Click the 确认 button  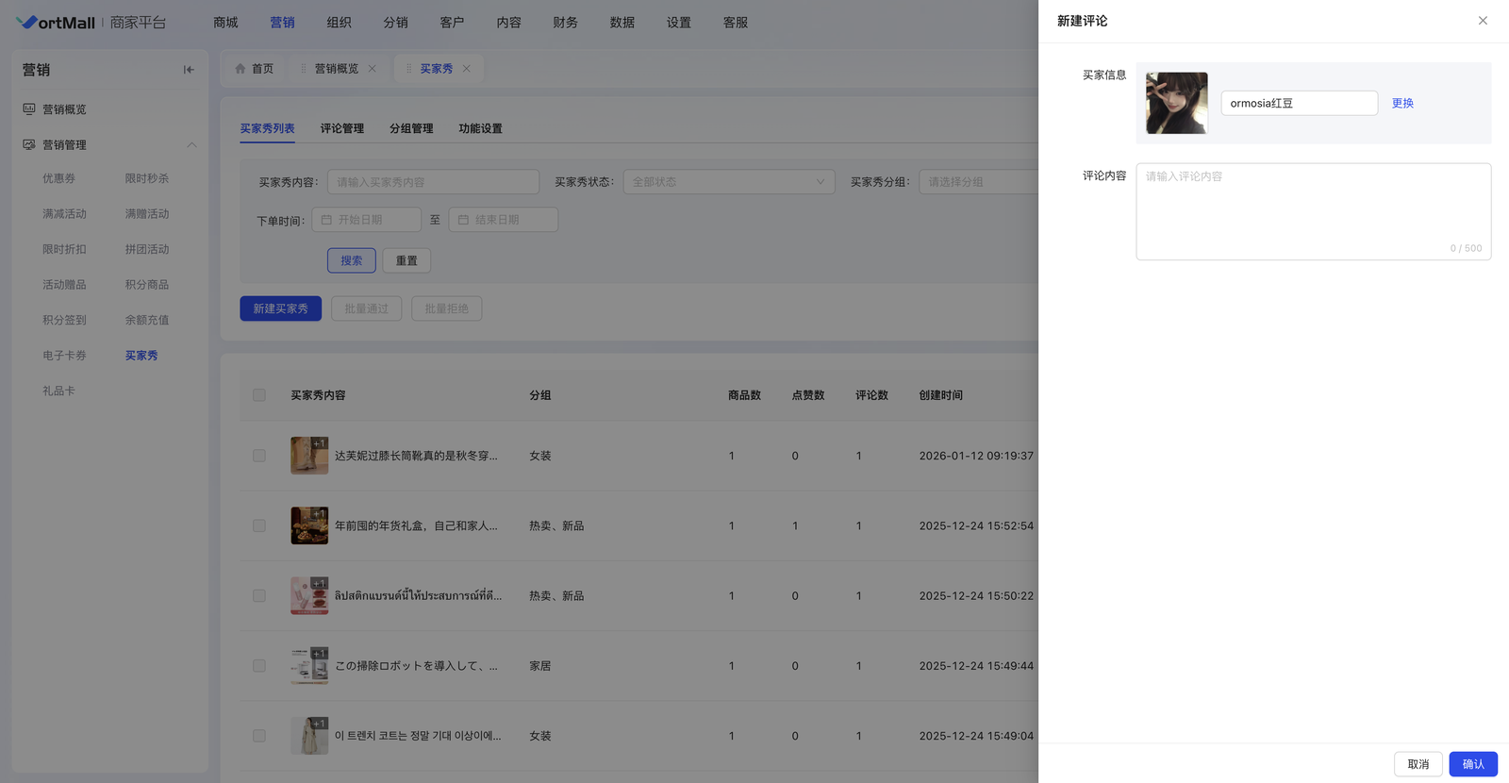pyautogui.click(x=1472, y=764)
